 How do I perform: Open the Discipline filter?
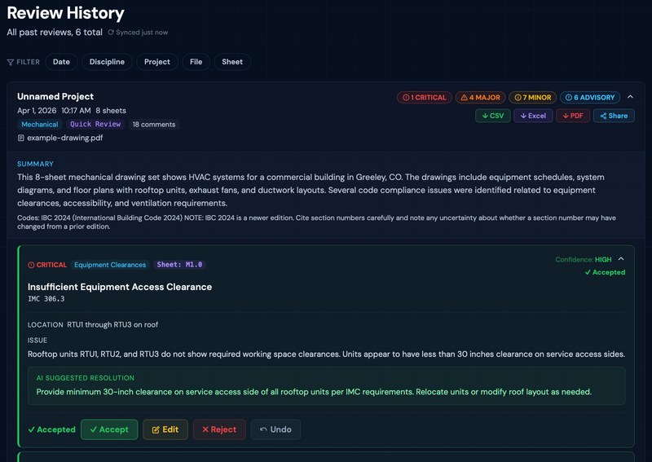107,62
